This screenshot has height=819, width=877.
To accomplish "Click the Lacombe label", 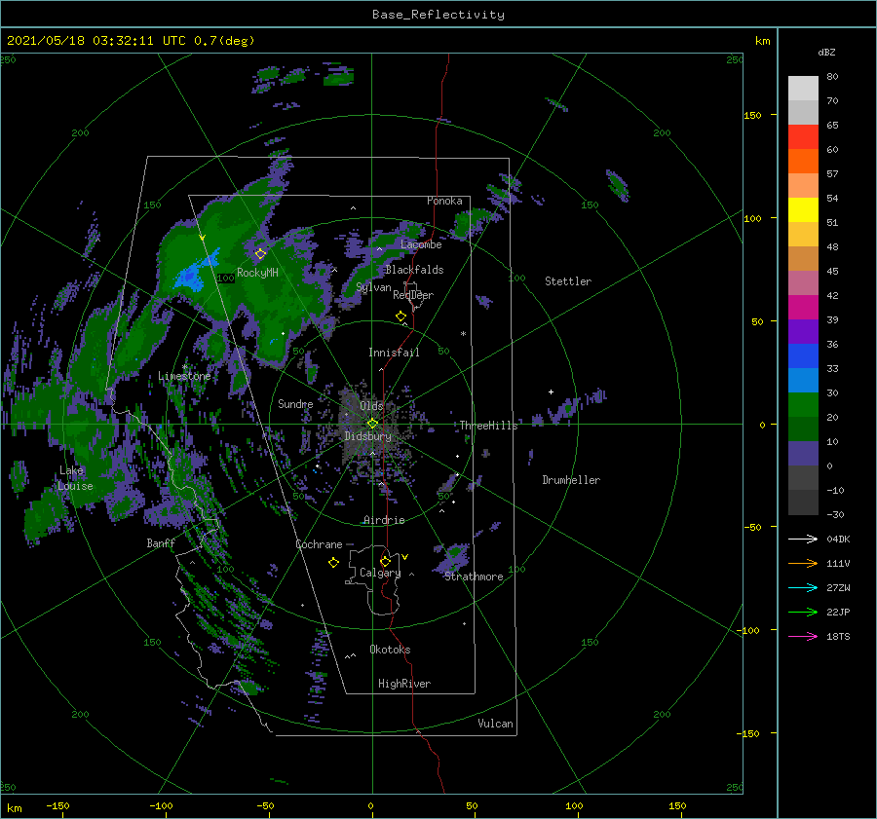I will click(x=421, y=244).
